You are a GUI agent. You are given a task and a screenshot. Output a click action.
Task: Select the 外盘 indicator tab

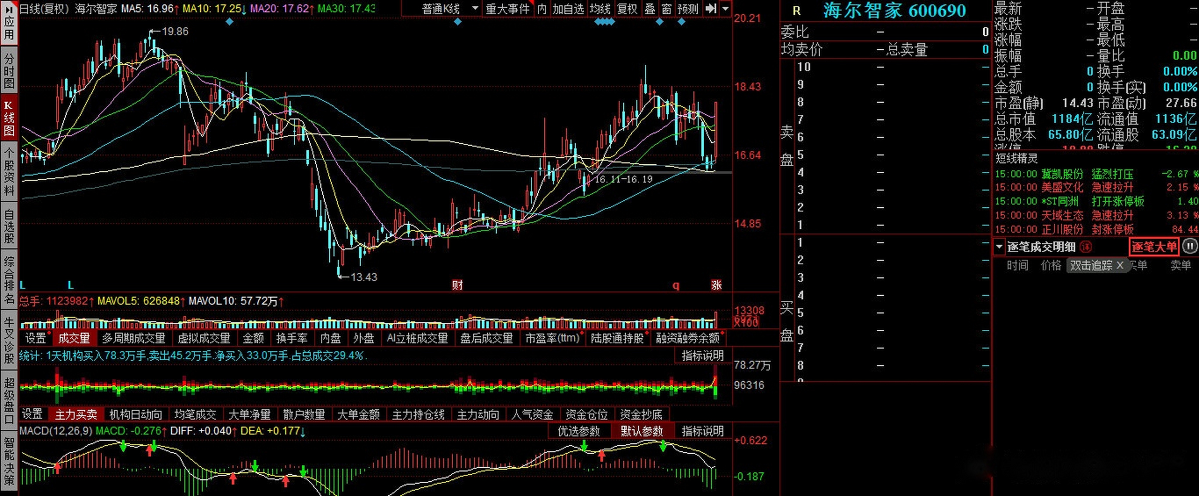pos(363,338)
